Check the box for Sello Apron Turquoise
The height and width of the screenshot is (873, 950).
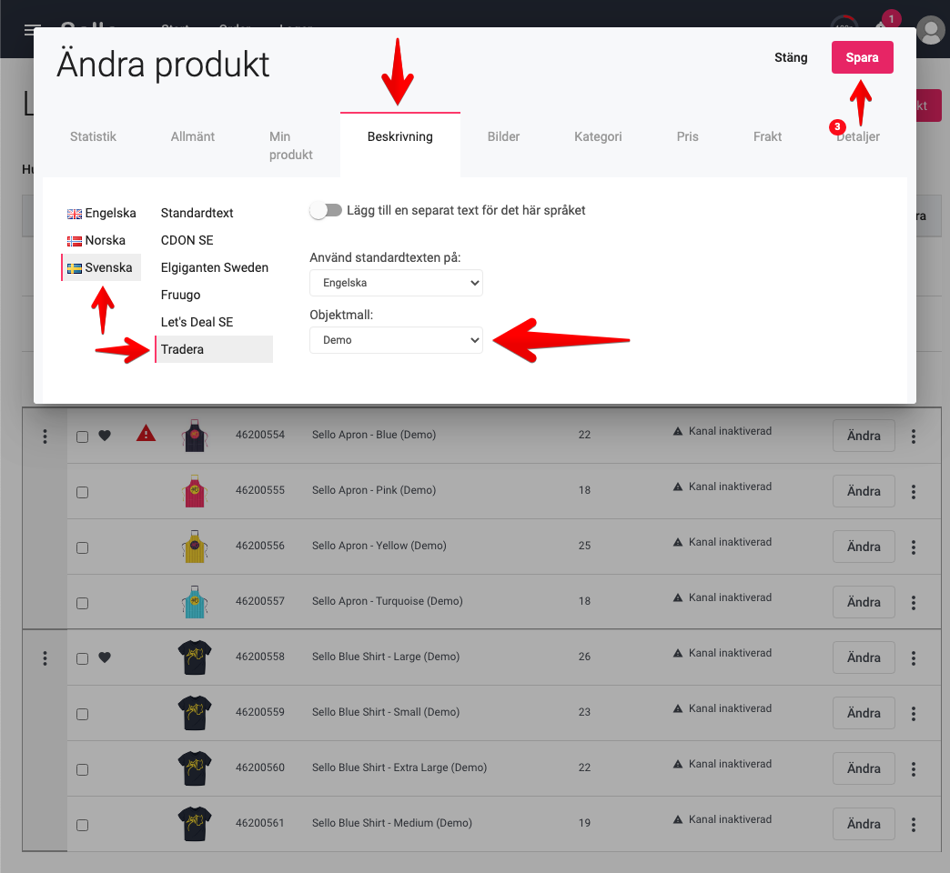(x=83, y=603)
